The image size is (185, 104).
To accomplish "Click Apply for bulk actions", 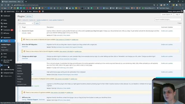I will click(x=37, y=23).
